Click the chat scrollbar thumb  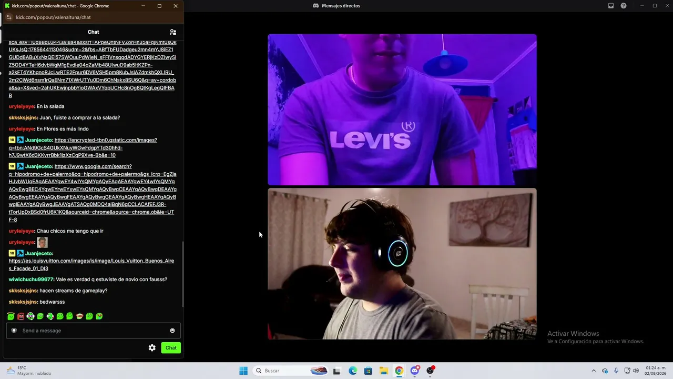coord(183,274)
